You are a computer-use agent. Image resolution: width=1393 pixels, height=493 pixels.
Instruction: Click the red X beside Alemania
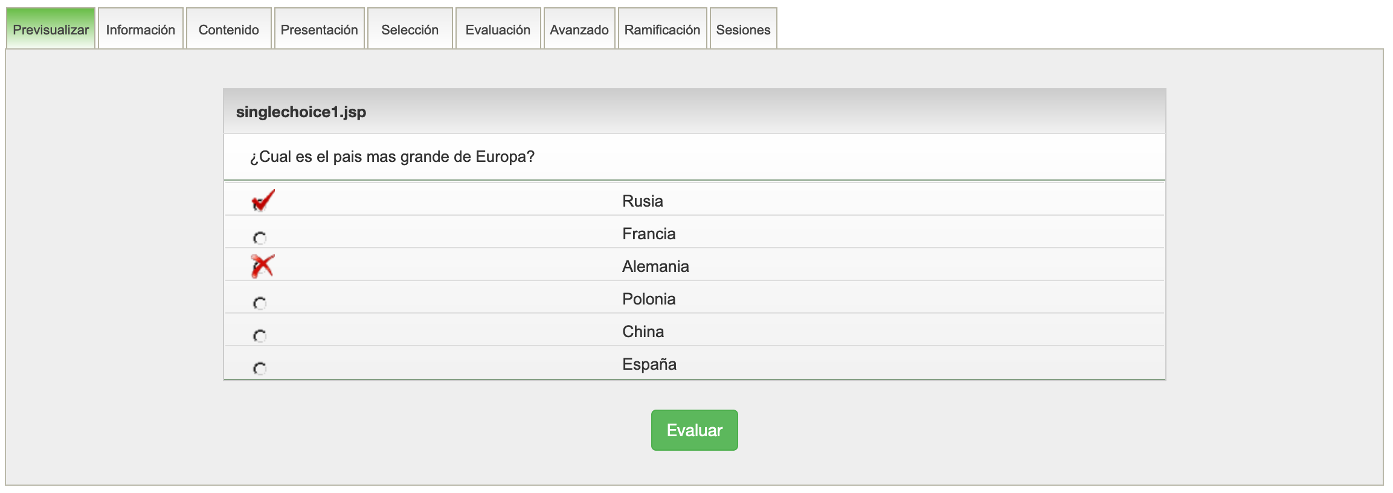point(262,266)
